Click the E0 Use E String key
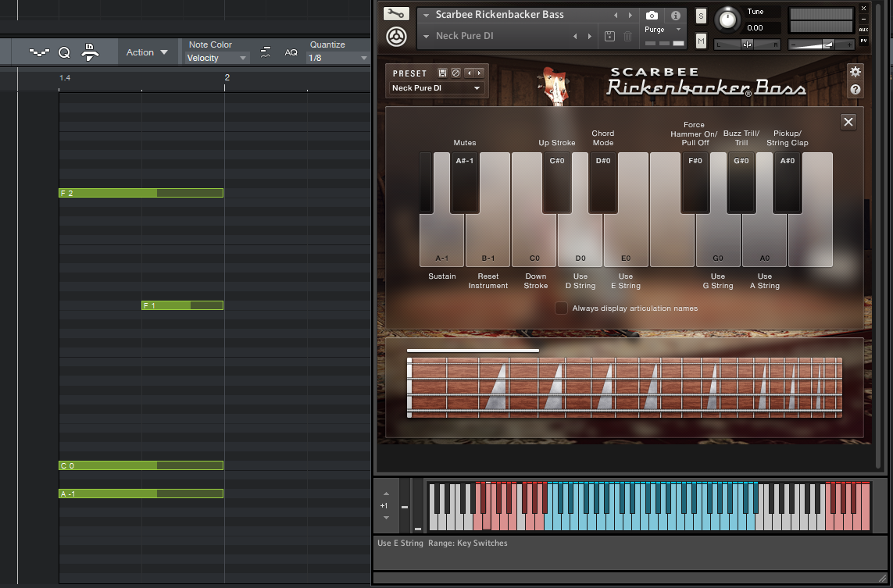Screen dimensions: 893x588 pyautogui.click(x=626, y=241)
